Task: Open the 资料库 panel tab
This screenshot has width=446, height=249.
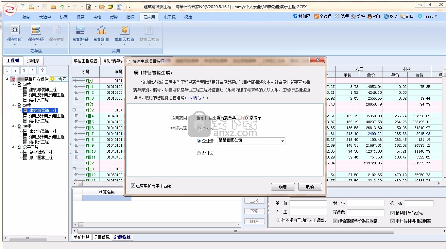Action: [x=33, y=61]
